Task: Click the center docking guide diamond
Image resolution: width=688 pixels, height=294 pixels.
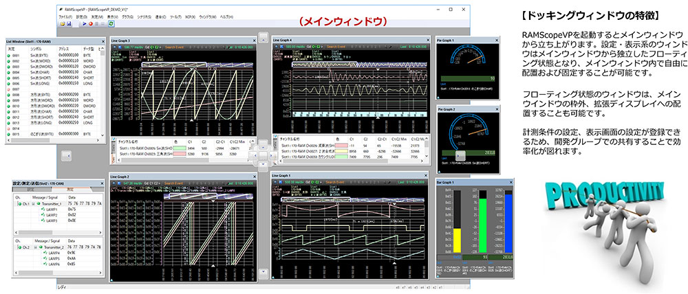Action: pos(263,155)
